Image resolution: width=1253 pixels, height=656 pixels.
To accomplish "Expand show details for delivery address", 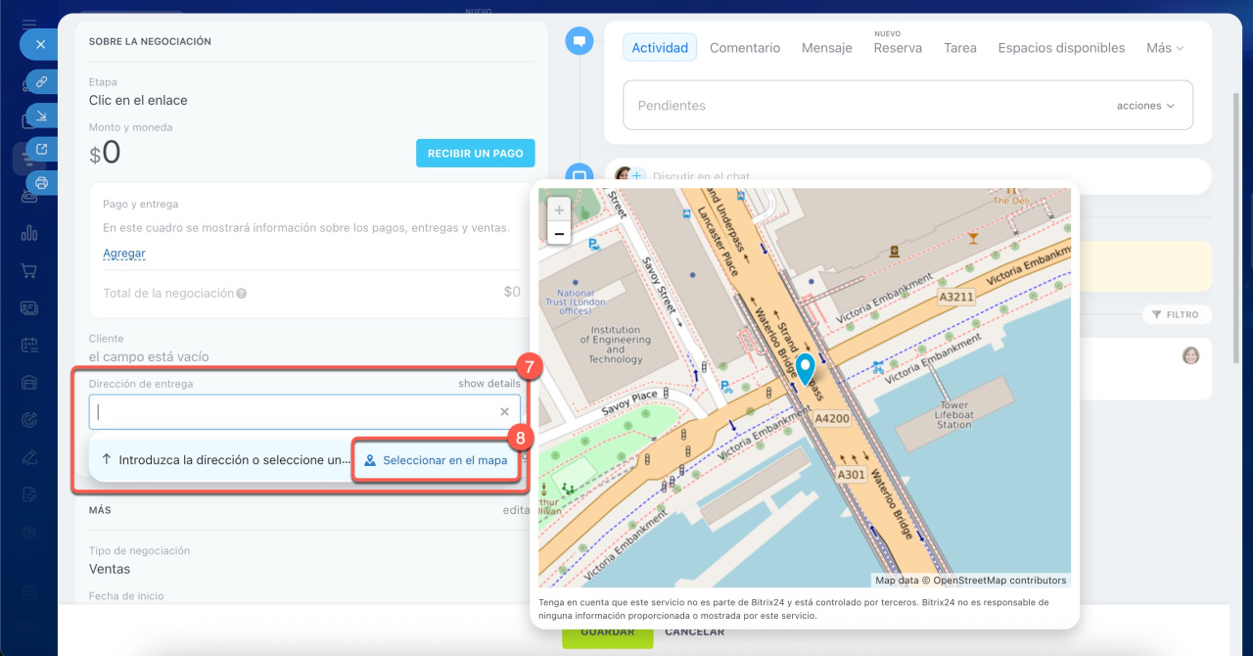I will (x=488, y=384).
